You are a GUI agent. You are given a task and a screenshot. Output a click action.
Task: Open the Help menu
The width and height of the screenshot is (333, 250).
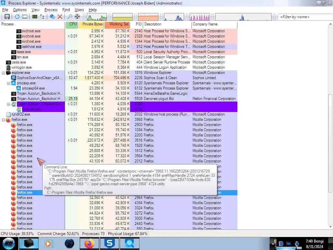[93, 10]
